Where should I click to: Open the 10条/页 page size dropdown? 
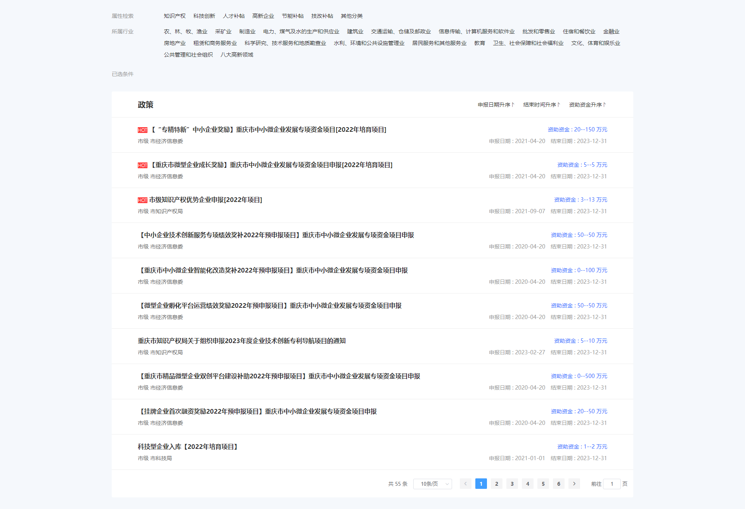click(x=432, y=484)
